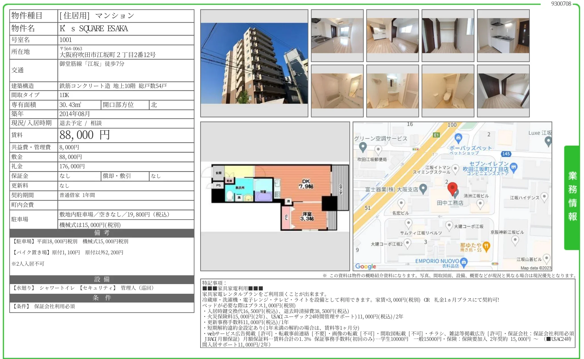Click the E1 expressway badge on map
This screenshot has height=359, width=584.
pos(436,135)
